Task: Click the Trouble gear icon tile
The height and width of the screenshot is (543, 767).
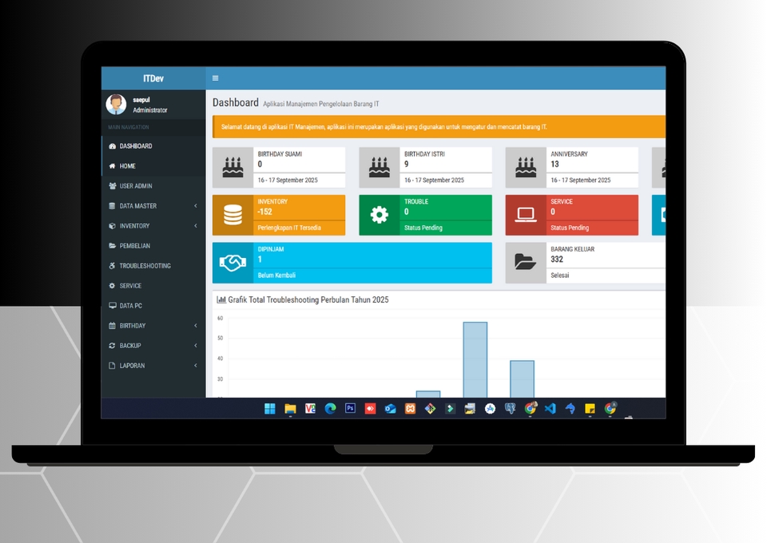Action: pyautogui.click(x=379, y=215)
